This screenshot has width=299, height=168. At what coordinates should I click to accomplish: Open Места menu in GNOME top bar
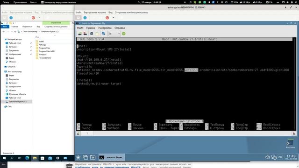click(x=33, y=2)
